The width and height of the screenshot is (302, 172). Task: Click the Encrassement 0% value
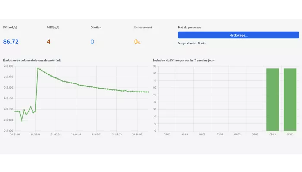137,42
